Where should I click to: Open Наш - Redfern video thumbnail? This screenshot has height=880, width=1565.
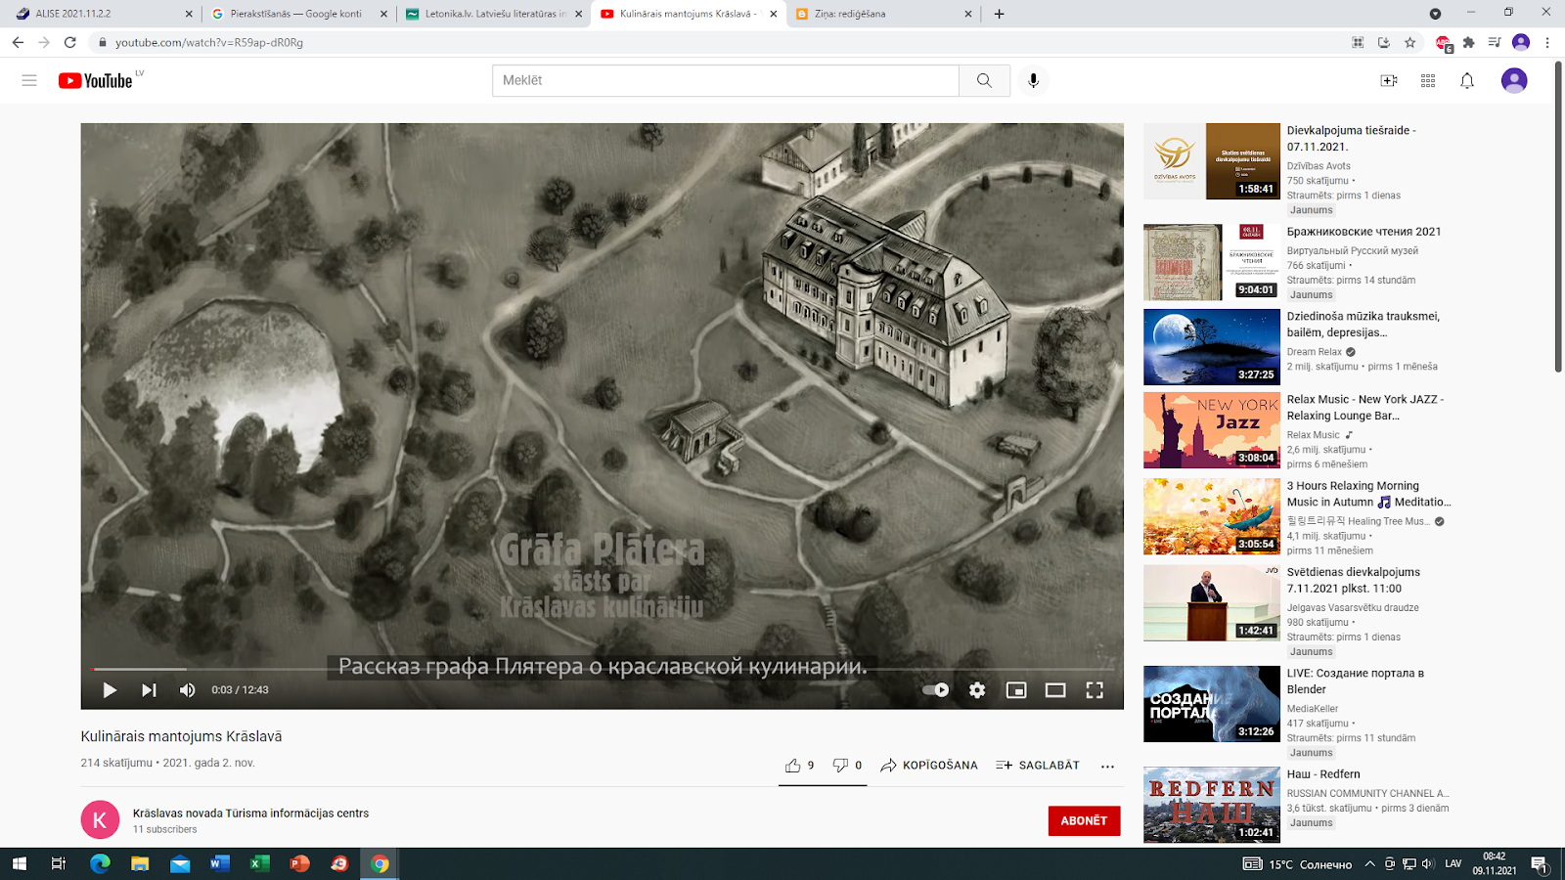[1212, 805]
